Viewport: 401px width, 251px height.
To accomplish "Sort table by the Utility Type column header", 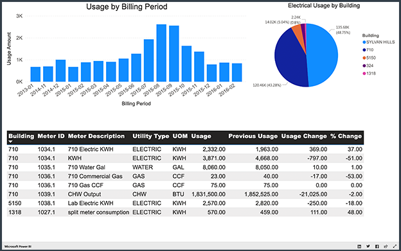I will pyautogui.click(x=150, y=136).
